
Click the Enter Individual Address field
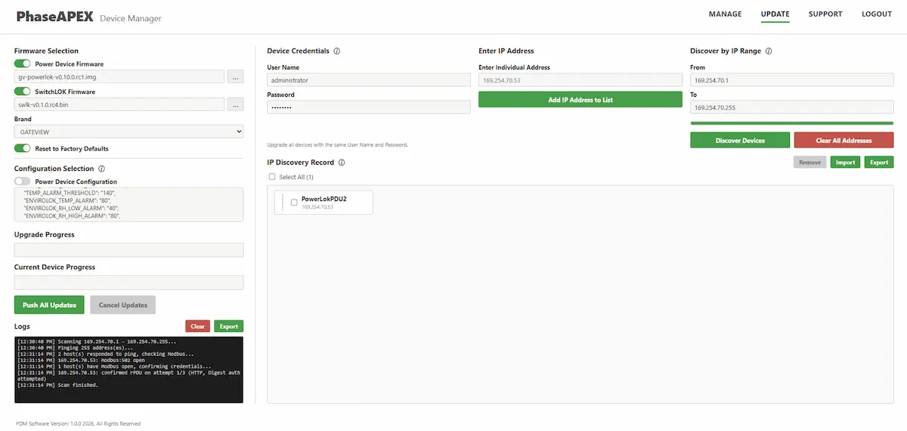pyautogui.click(x=580, y=79)
